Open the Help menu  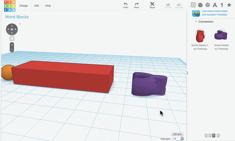(x=48, y=6)
